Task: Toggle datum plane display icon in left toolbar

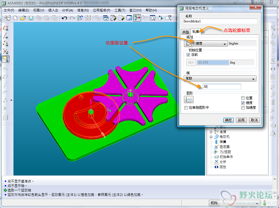Action: point(6,28)
